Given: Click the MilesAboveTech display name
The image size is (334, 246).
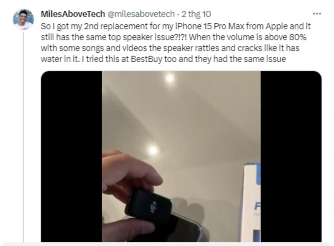Looking at the screenshot, I should tap(73, 14).
